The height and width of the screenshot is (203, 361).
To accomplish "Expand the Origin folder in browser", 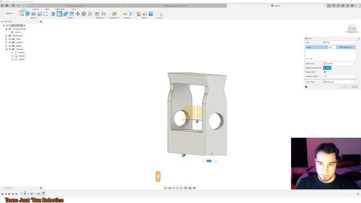I will pyautogui.click(x=6, y=39).
